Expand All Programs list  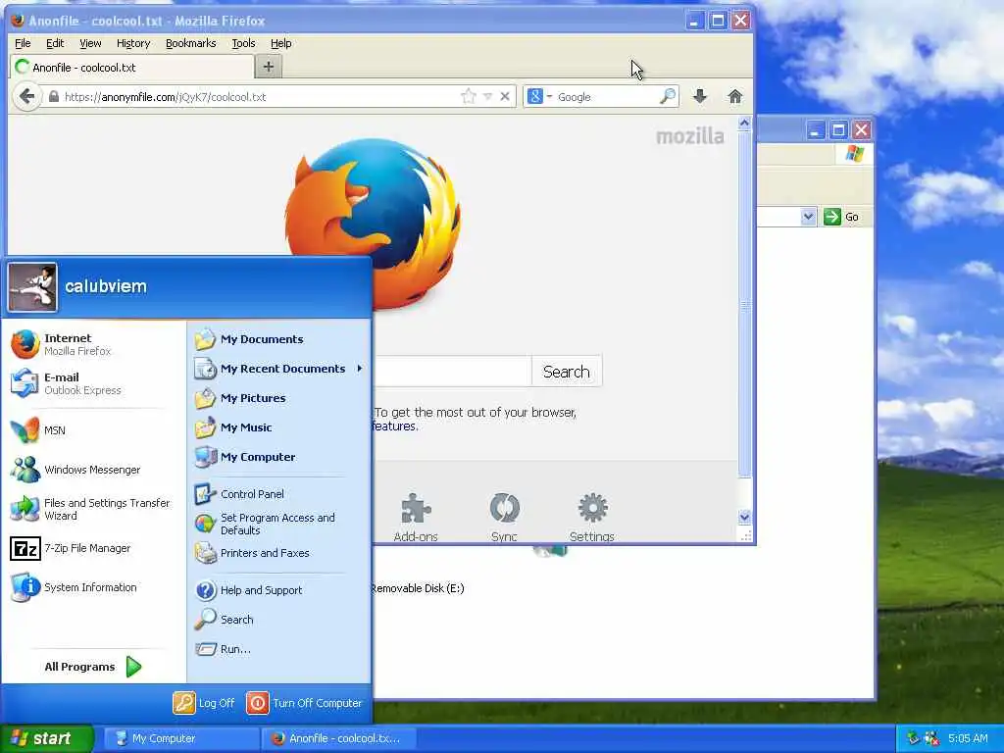[x=93, y=667]
